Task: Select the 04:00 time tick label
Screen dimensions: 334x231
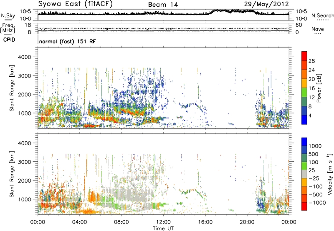Action: click(80, 222)
